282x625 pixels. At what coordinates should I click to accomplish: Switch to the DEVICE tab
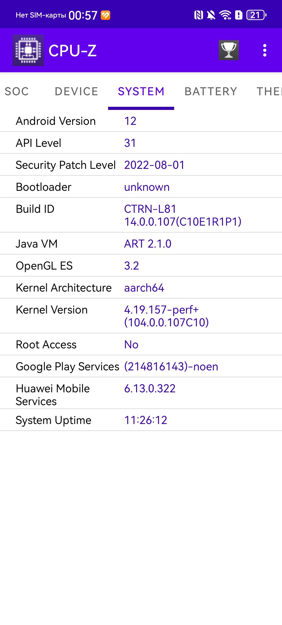tap(77, 91)
